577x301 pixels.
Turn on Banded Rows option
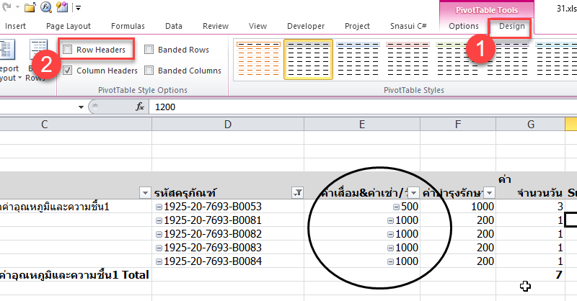pyautogui.click(x=149, y=50)
